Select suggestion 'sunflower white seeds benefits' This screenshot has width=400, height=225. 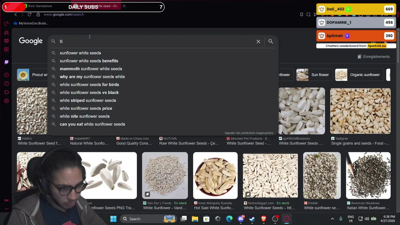pos(162,61)
